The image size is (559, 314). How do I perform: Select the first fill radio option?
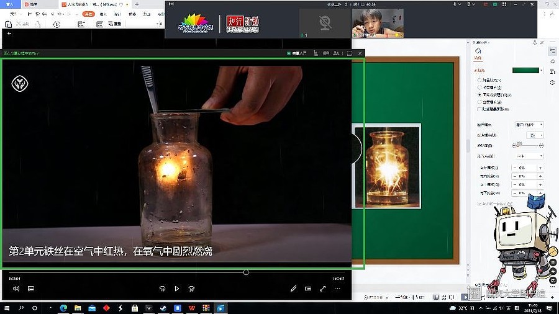(479, 80)
